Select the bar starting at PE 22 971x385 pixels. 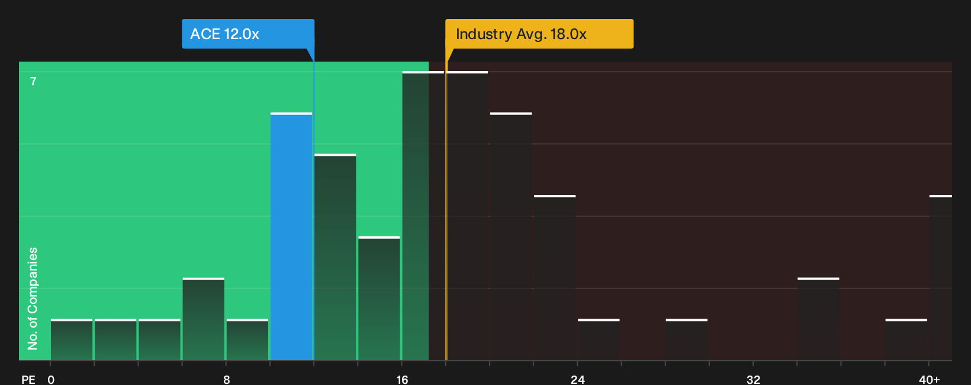(555, 278)
